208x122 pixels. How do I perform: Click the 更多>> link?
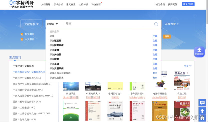(x=188, y=66)
